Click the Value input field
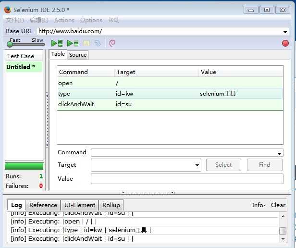The width and height of the screenshot is (296, 248). (187, 179)
